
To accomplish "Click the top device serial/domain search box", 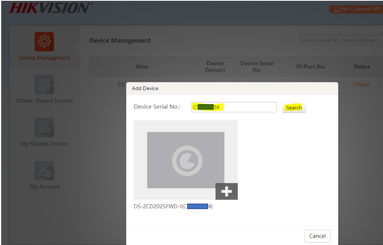I will coord(339,40).
